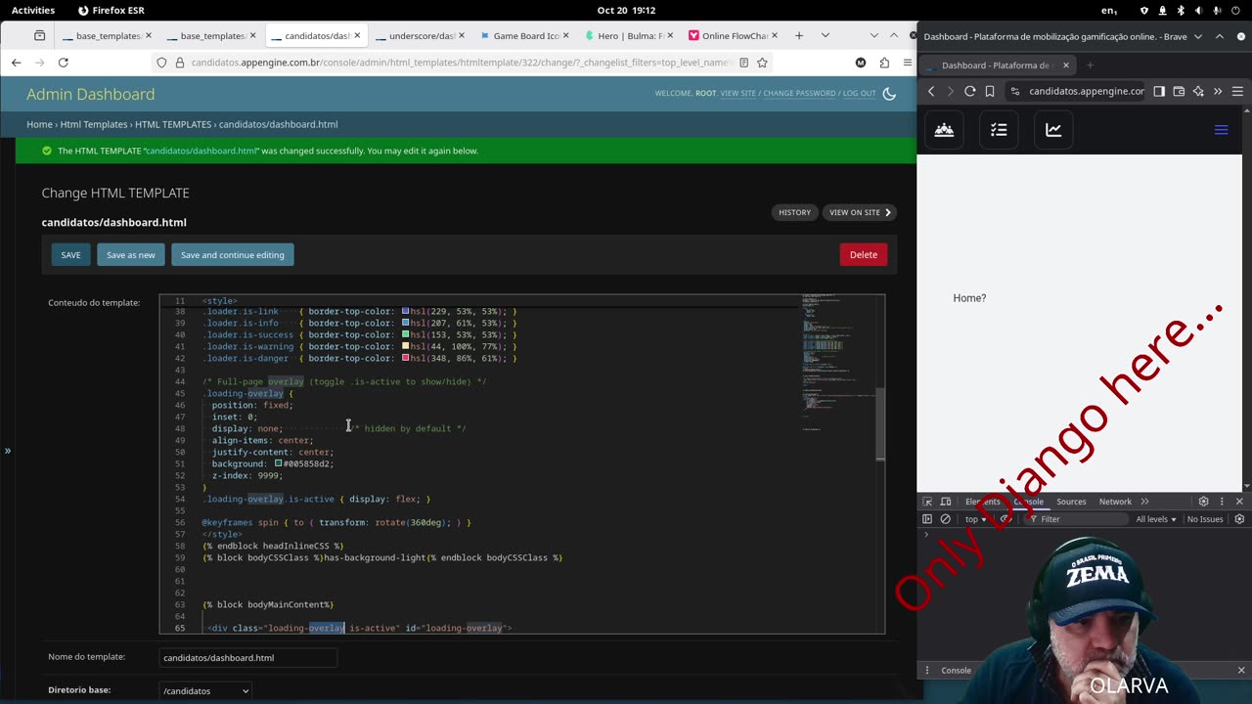Click the red Delete button
The width and height of the screenshot is (1252, 704).
[x=864, y=254]
